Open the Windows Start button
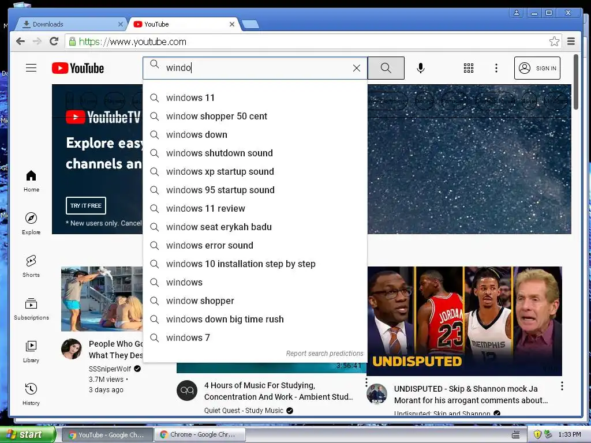591x443 pixels. coord(27,435)
